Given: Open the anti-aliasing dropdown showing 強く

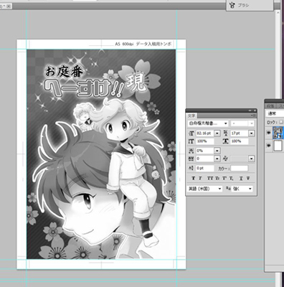Looking at the screenshot, I should (x=242, y=189).
